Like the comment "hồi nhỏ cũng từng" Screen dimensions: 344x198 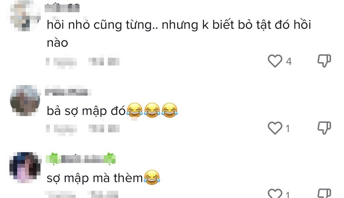pyautogui.click(x=275, y=61)
